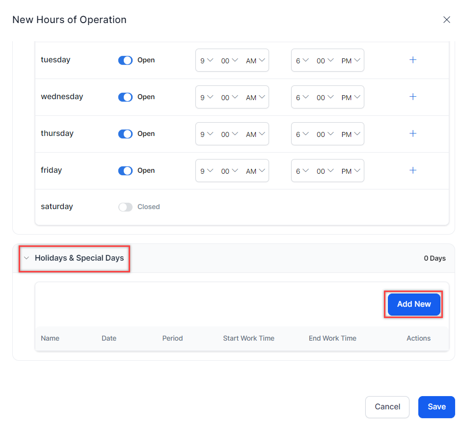The image size is (462, 428).
Task: Add another time range for friday
Action: pyautogui.click(x=413, y=170)
